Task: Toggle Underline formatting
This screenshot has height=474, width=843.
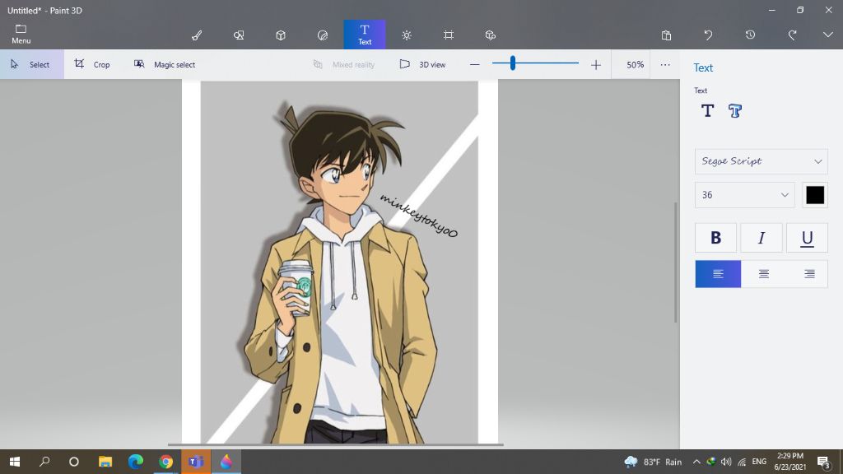Action: [807, 238]
